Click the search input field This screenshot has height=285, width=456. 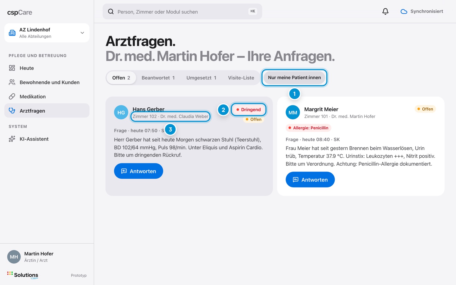click(x=182, y=11)
